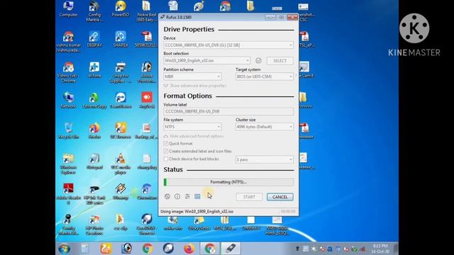The width and height of the screenshot is (454, 255).
Task: Open drfone desktop shortcut
Action: (94, 70)
